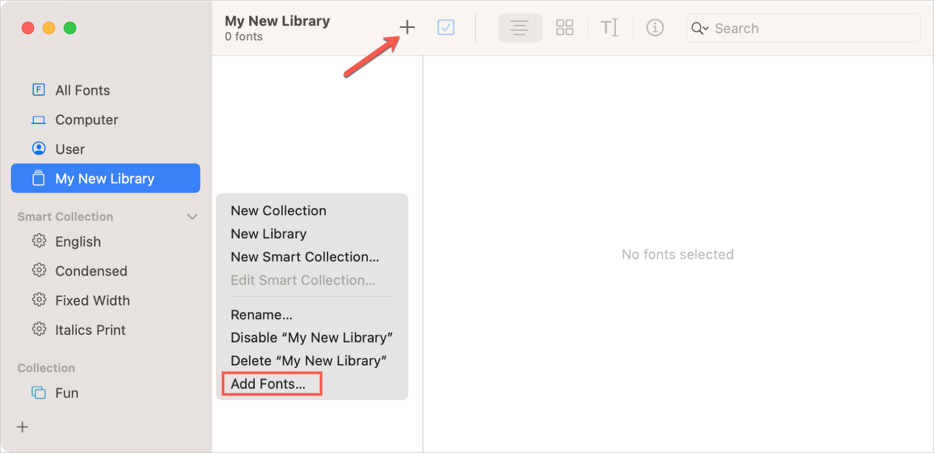The image size is (934, 453).
Task: Click the Computer laptop icon
Action: point(39,120)
